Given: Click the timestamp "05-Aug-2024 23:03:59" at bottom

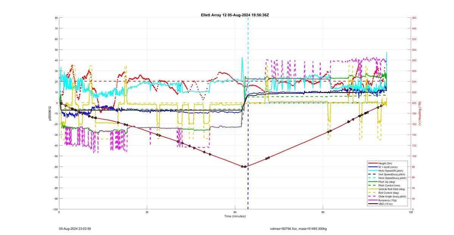Looking at the screenshot, I should tap(75, 229).
